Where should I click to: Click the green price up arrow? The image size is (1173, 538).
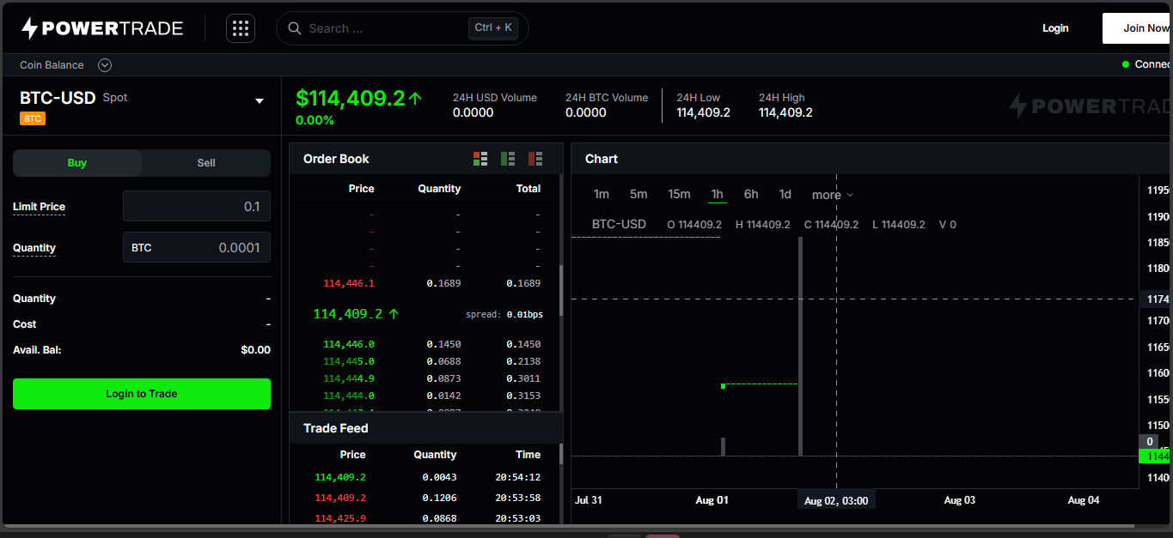point(416,99)
